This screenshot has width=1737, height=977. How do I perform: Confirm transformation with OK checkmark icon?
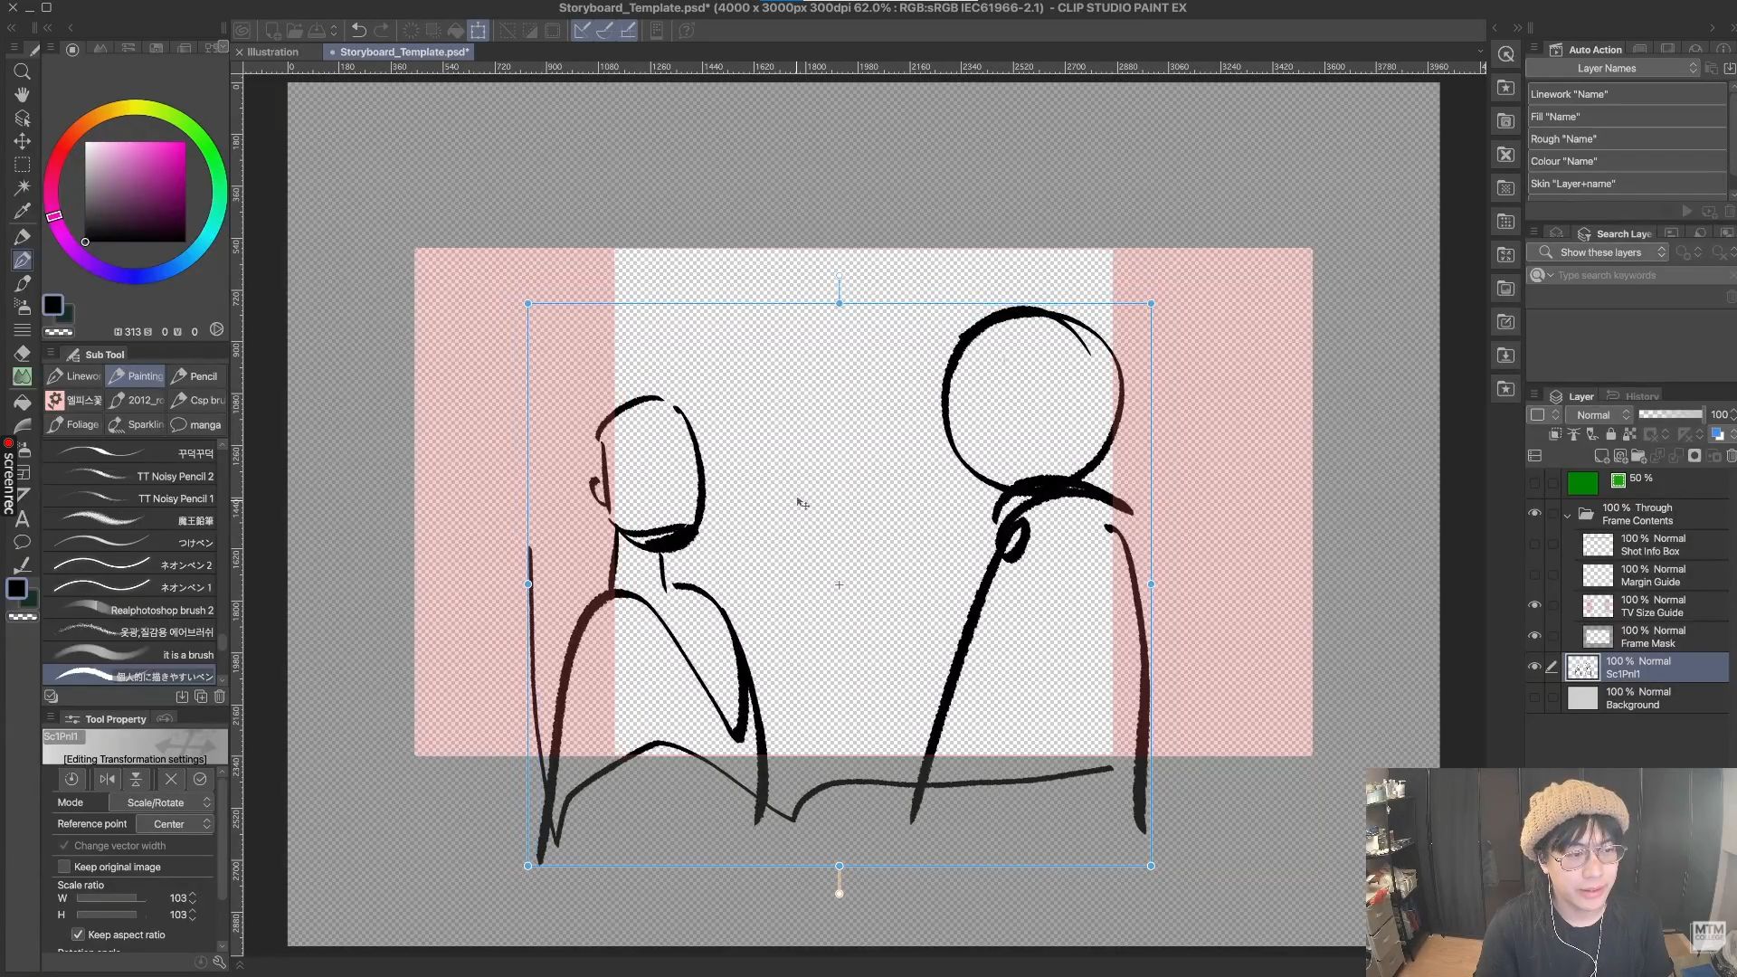coord(200,779)
